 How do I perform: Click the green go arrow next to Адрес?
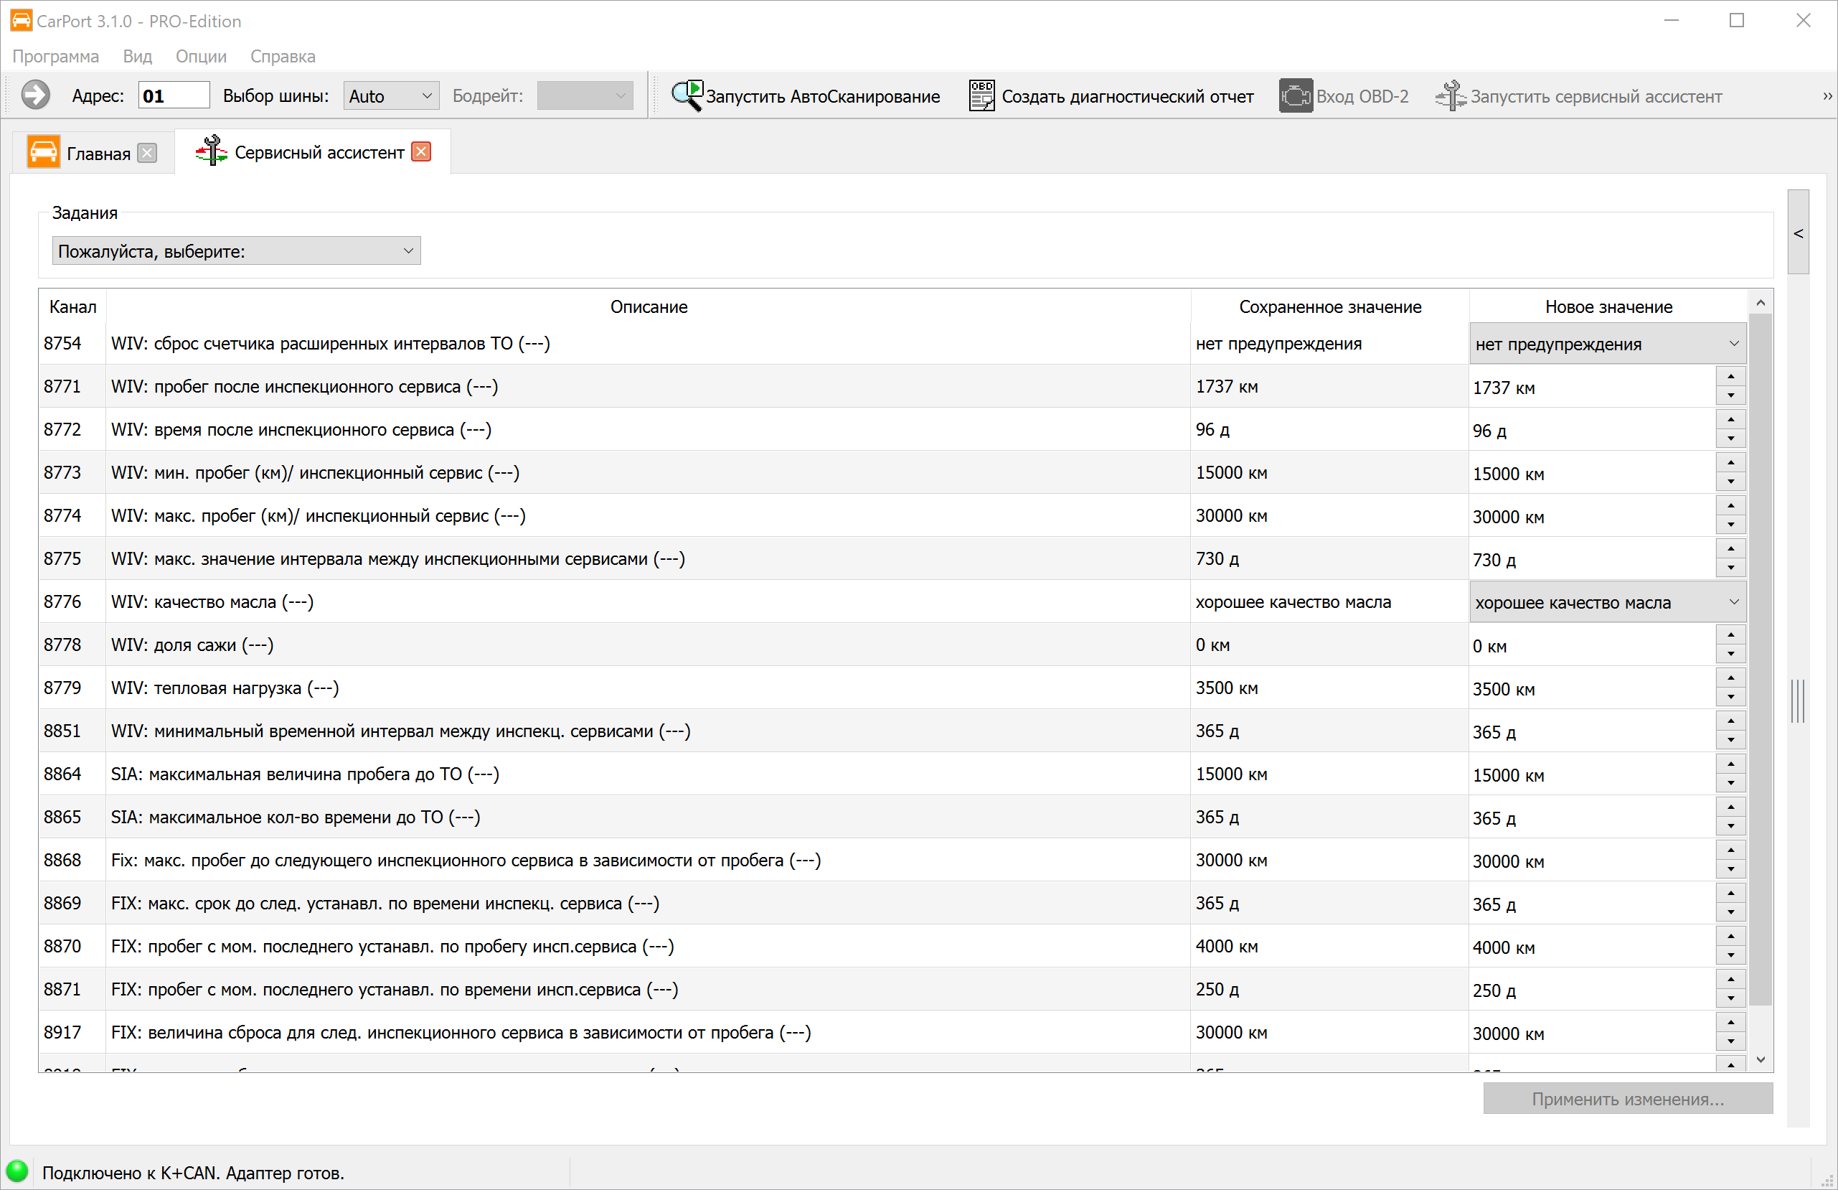[36, 96]
